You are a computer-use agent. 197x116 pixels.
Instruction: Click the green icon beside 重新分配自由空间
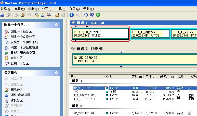(x=7, y=53)
